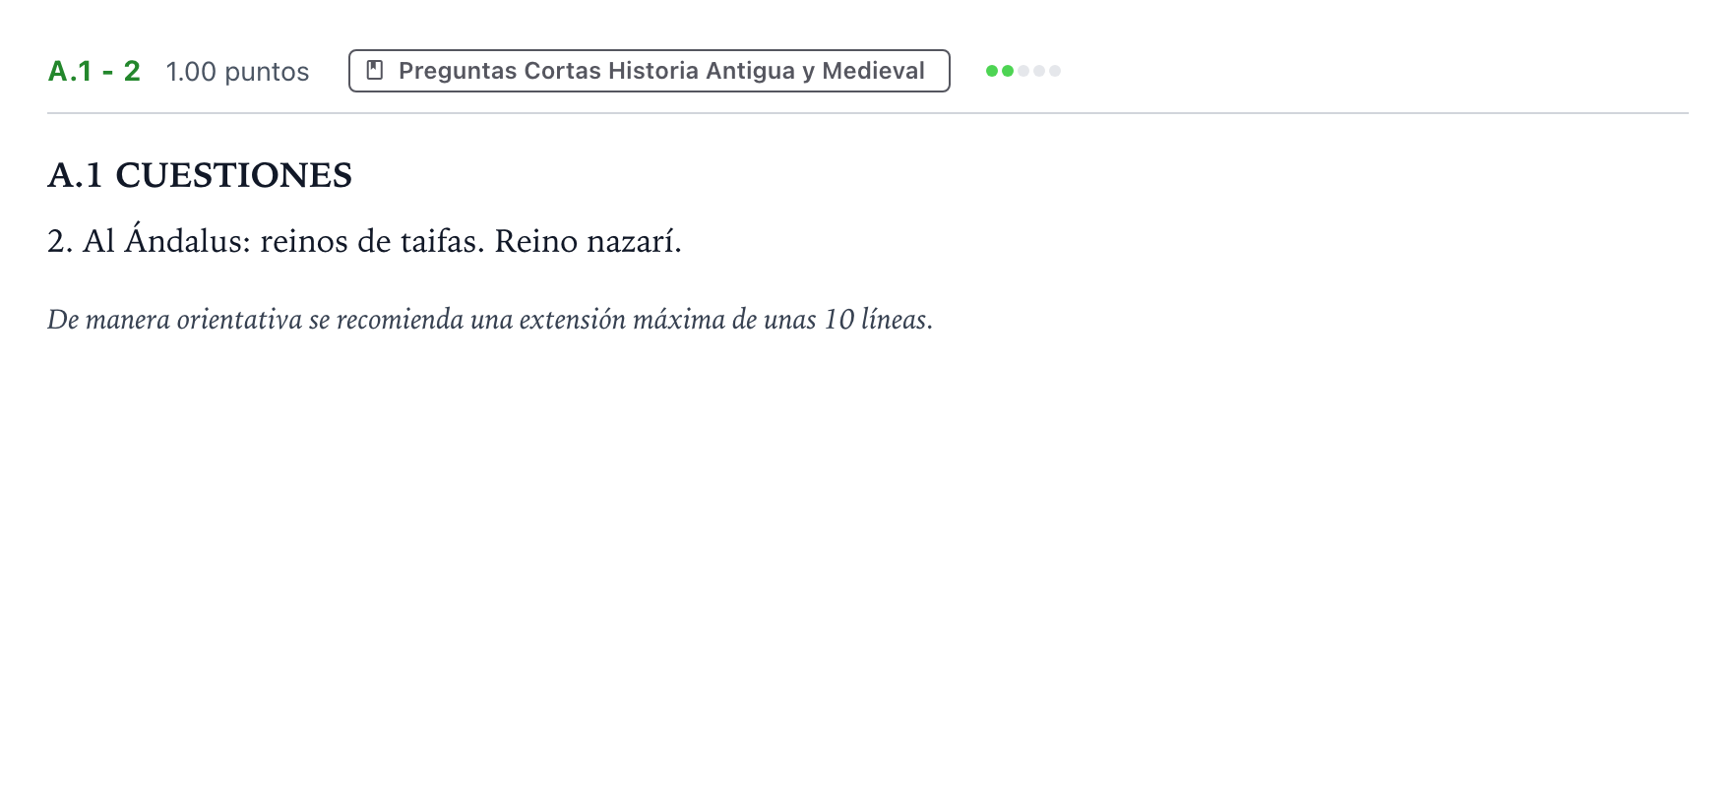Select the A.1 - 2 question label
The image size is (1736, 787).
pyautogui.click(x=94, y=71)
